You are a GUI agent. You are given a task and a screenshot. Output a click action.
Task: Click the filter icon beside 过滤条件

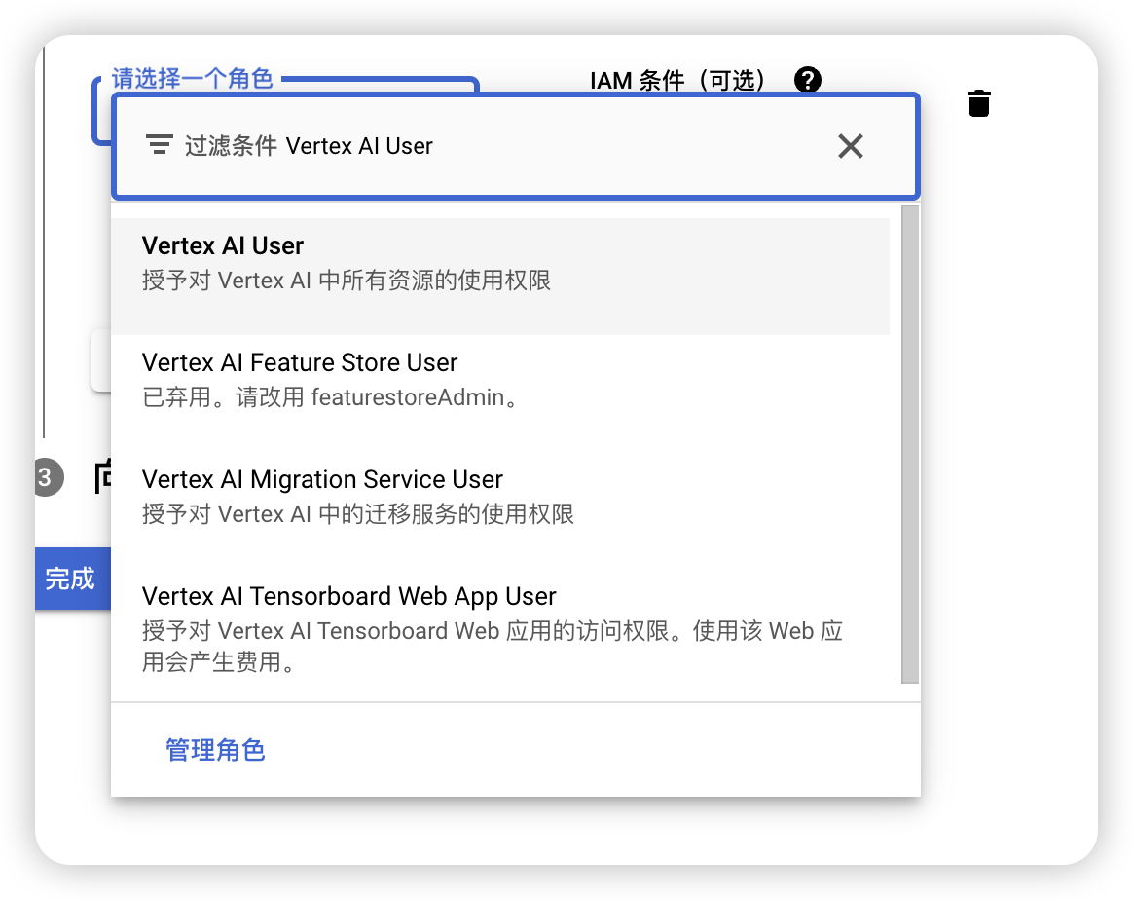(159, 144)
